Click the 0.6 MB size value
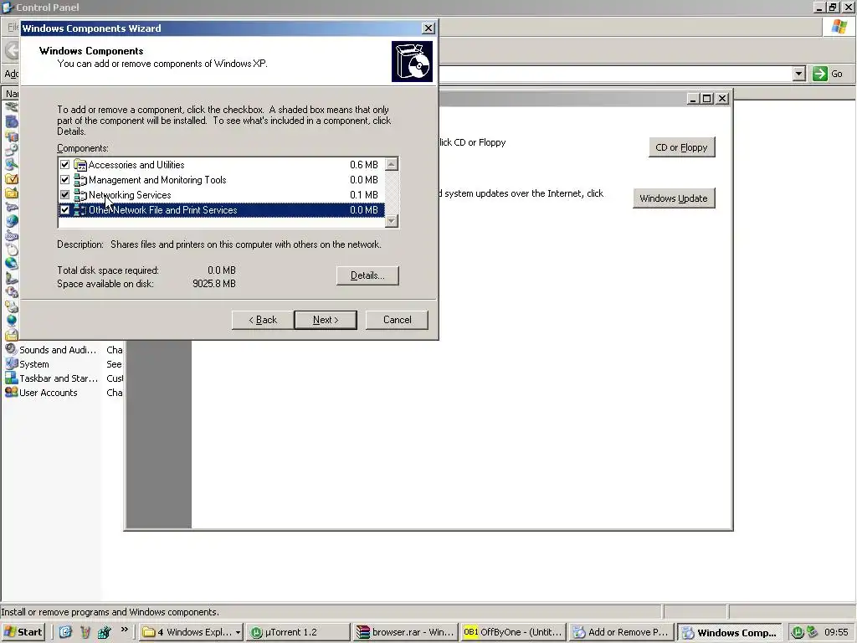This screenshot has height=643, width=857. [x=363, y=165]
